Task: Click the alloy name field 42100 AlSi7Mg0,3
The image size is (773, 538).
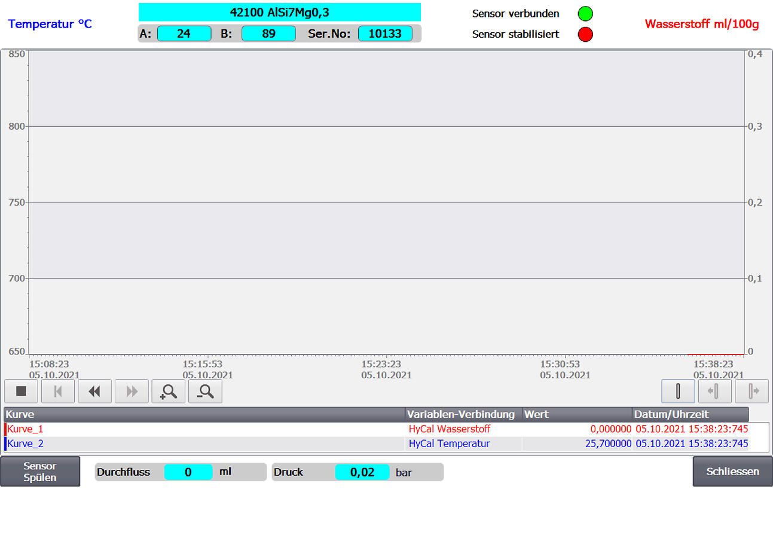Action: pyautogui.click(x=279, y=12)
